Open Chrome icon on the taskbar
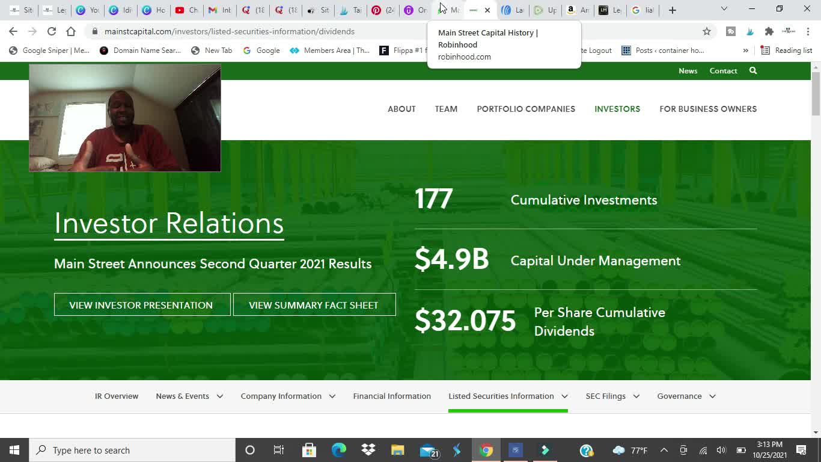 click(x=486, y=450)
